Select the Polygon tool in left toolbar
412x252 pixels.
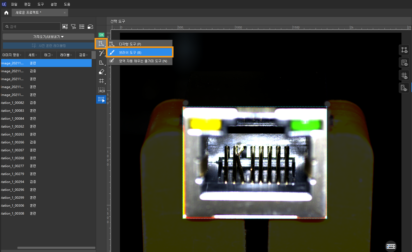point(101,43)
